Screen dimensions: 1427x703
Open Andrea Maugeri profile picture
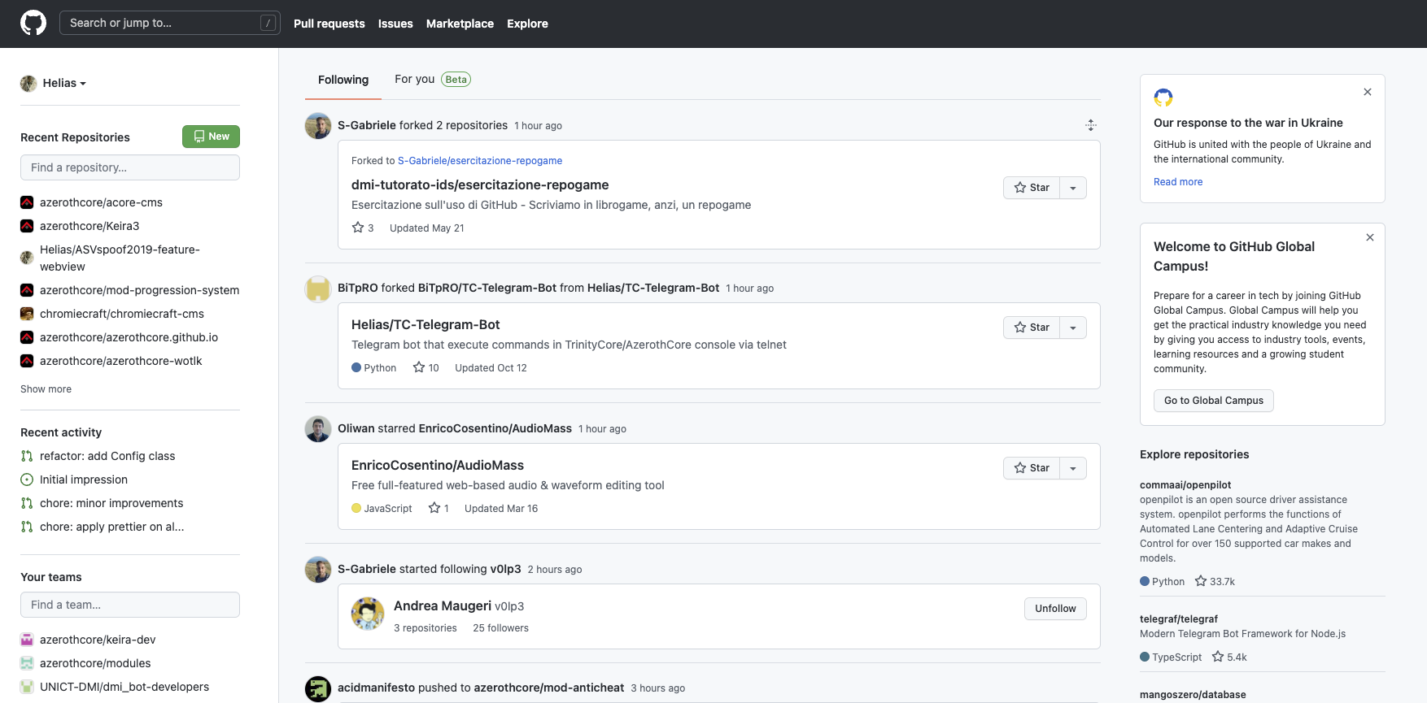click(x=368, y=614)
